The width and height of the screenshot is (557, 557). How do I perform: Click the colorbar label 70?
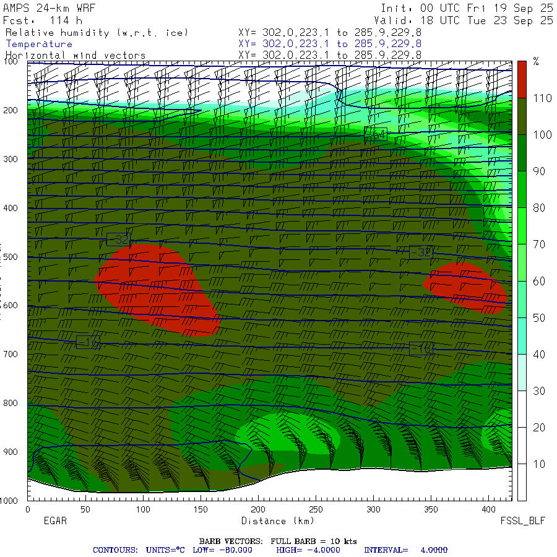point(539,244)
